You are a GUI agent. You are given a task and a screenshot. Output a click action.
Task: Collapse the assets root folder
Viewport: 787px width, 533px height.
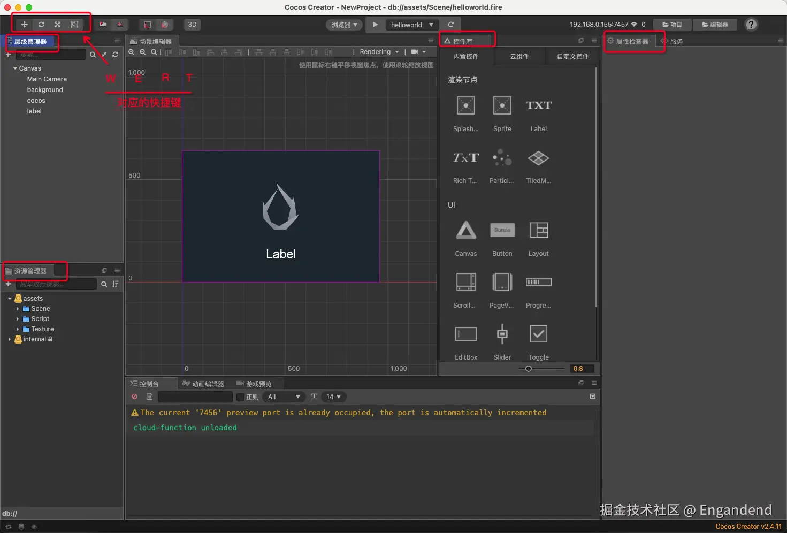10,299
